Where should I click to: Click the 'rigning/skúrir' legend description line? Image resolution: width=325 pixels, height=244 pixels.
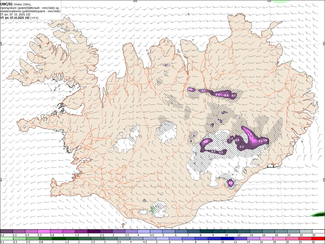[29, 8]
